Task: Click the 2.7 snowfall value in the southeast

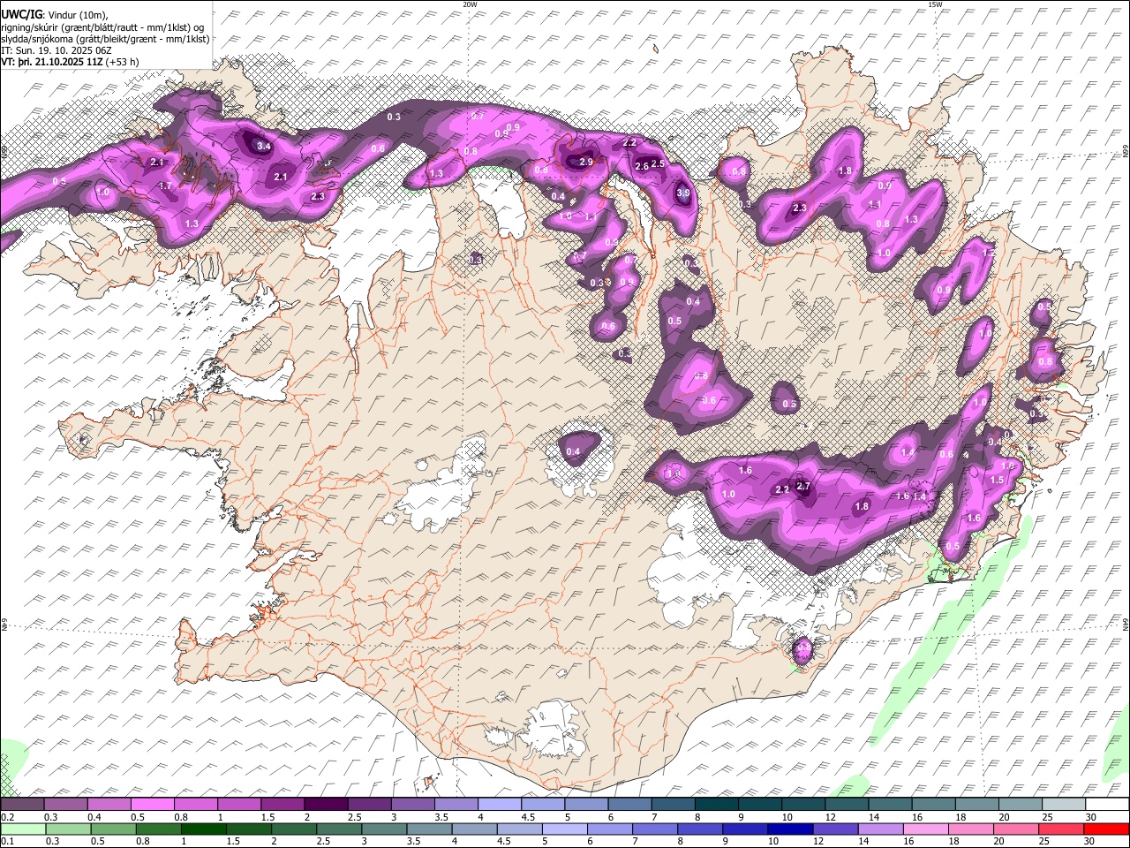Action: pyautogui.click(x=803, y=486)
